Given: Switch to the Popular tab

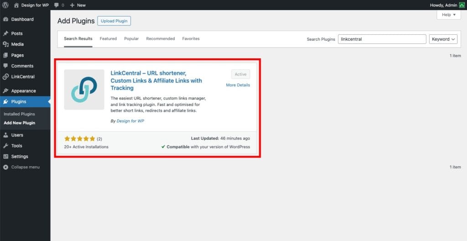Looking at the screenshot, I should [x=131, y=39].
